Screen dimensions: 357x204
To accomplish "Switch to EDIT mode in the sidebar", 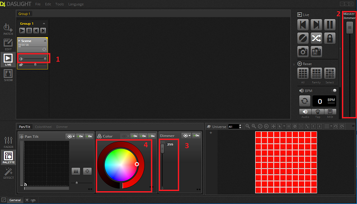I will pos(8,44).
